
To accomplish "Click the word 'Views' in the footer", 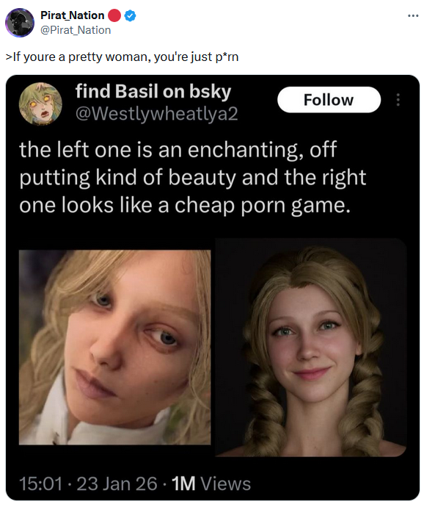I will tap(225, 483).
